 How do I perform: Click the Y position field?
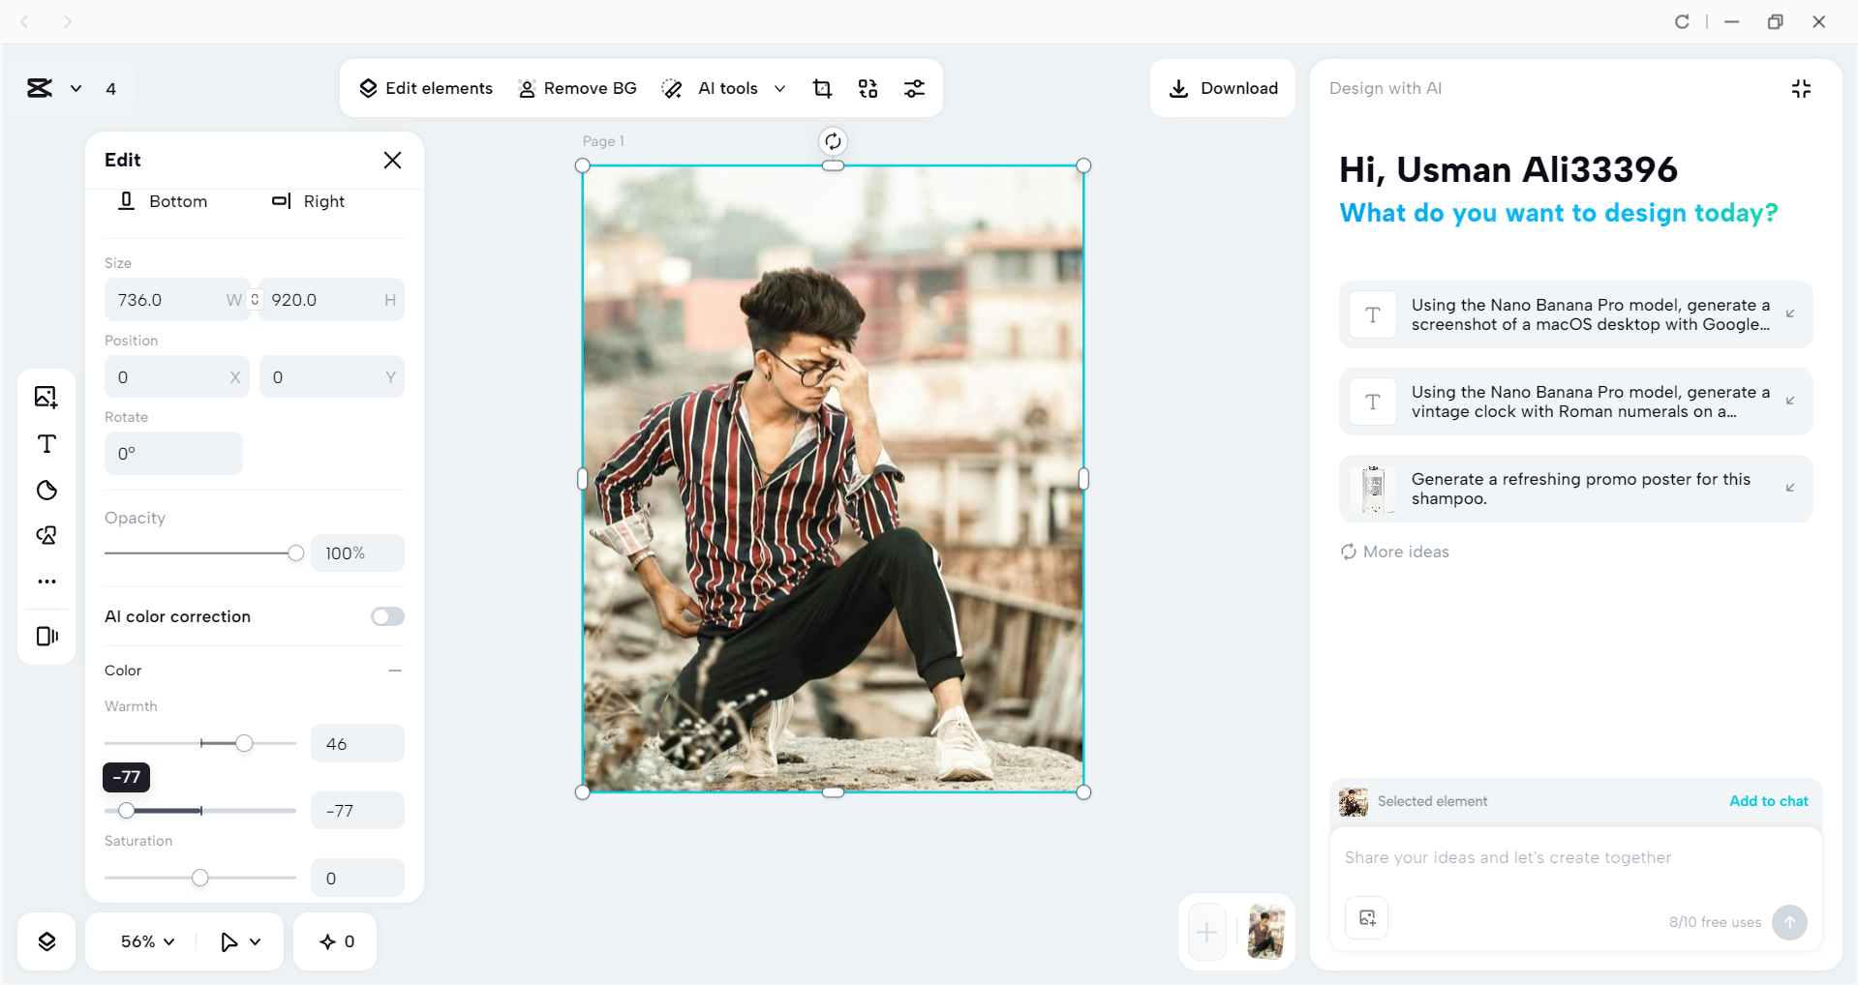[332, 377]
